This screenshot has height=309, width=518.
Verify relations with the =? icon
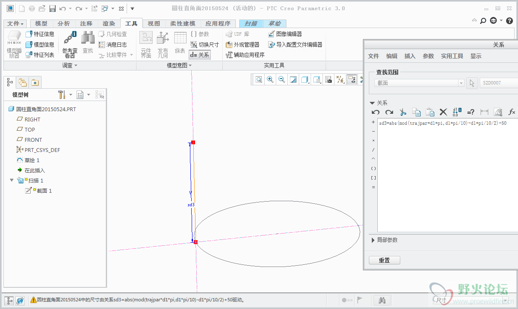click(470, 112)
